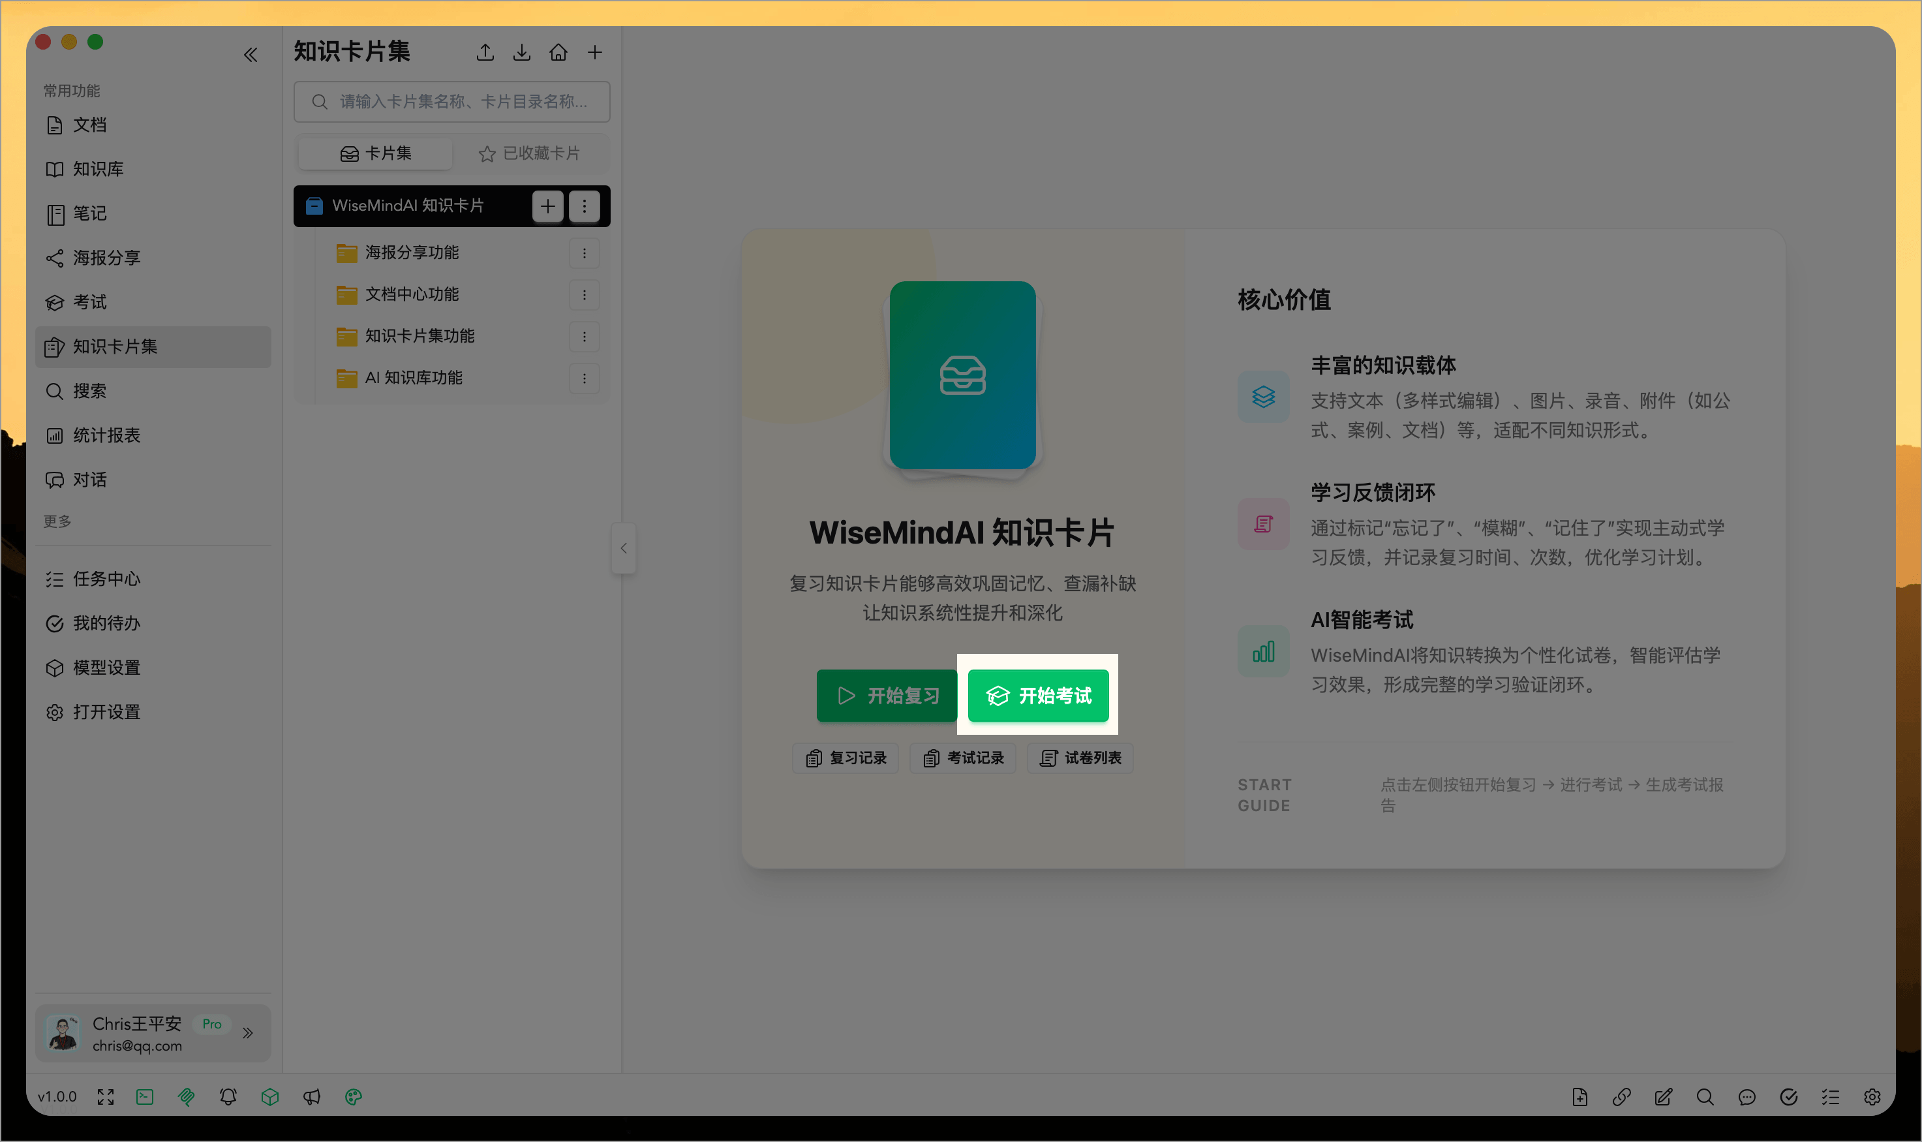Open the theme palette icon in status bar

(x=354, y=1096)
